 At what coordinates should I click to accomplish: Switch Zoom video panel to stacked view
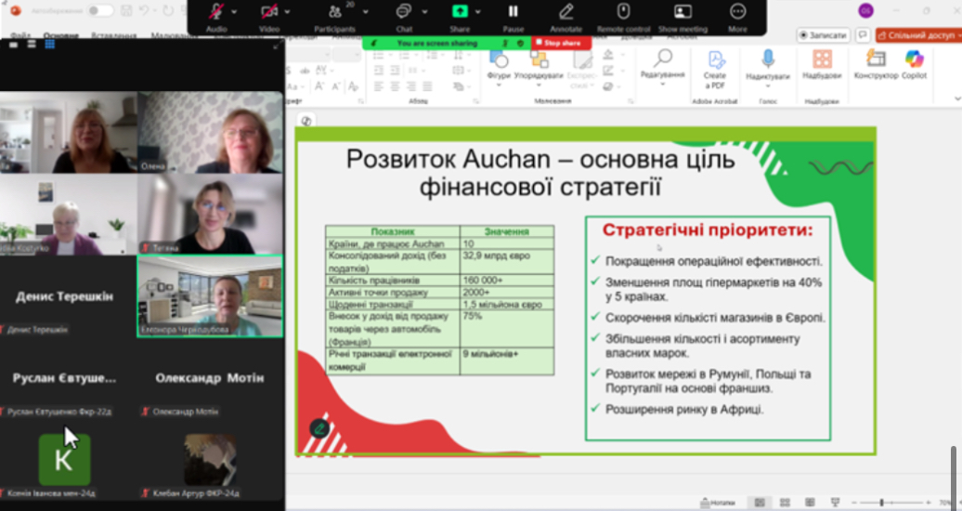coord(32,45)
